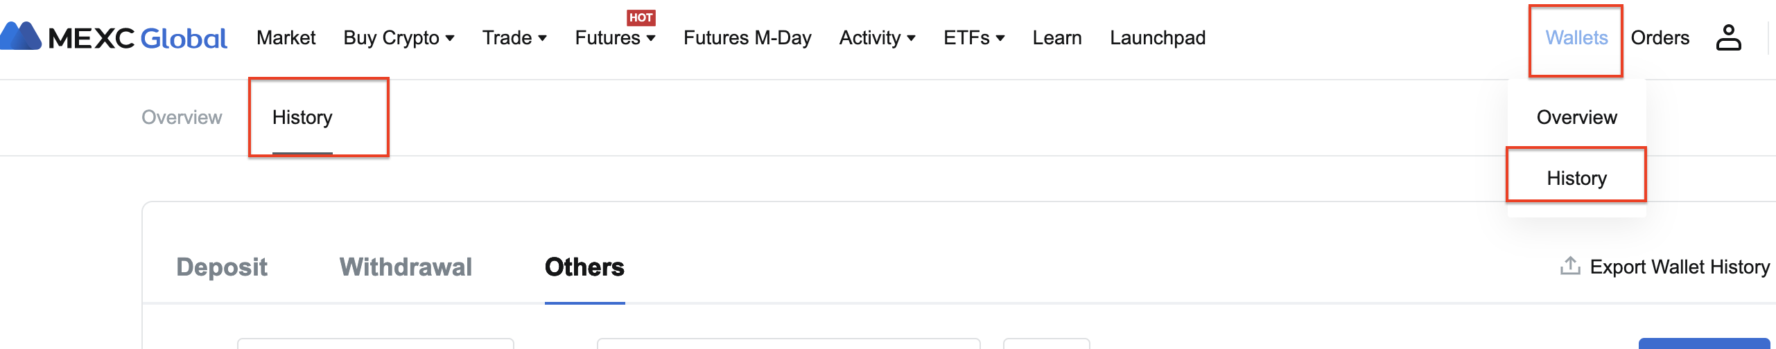The height and width of the screenshot is (349, 1776).
Task: Expand the Activity dropdown
Action: pyautogui.click(x=878, y=37)
